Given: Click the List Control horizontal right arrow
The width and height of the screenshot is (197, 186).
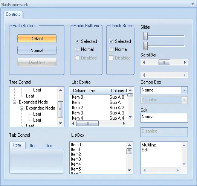Looking at the screenshot, I should coord(124,123).
